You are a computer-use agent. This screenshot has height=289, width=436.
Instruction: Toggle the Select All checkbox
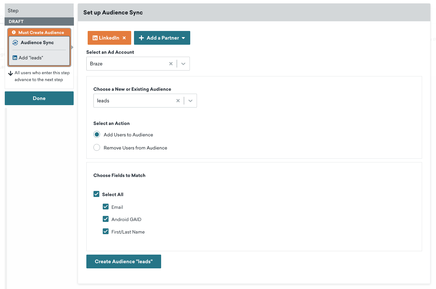coord(96,194)
